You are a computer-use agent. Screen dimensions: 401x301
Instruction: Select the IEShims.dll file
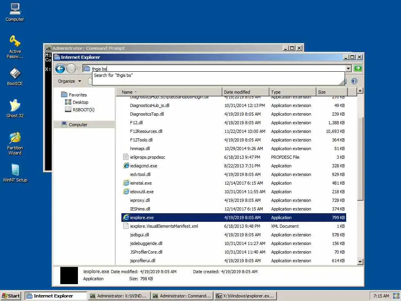point(140,209)
